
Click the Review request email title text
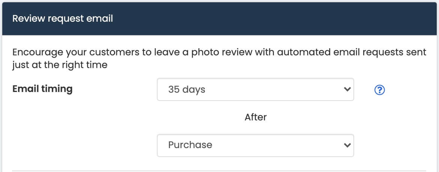[x=63, y=19]
